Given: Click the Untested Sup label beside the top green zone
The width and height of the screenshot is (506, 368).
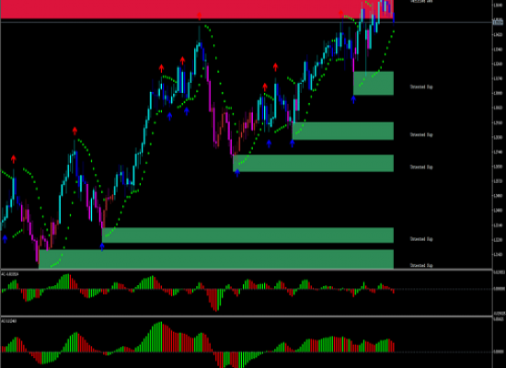Looking at the screenshot, I should [421, 86].
